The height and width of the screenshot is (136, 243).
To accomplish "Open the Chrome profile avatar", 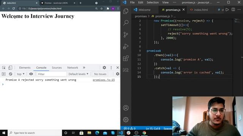I will pyautogui.click(x=113, y=8).
